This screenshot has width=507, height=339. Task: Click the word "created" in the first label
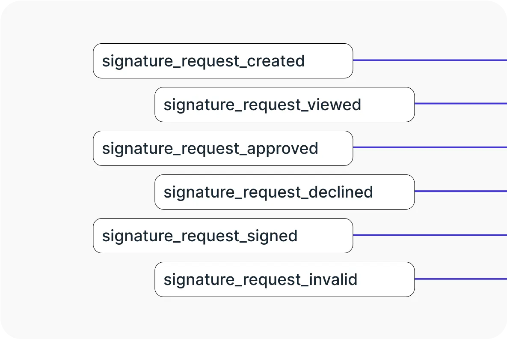276,61
